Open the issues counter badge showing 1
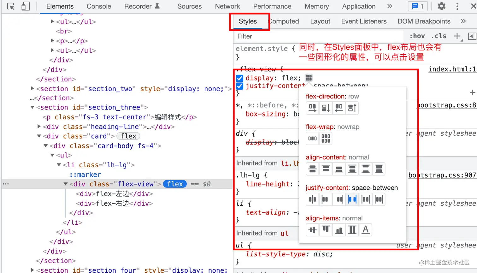 pyautogui.click(x=417, y=6)
